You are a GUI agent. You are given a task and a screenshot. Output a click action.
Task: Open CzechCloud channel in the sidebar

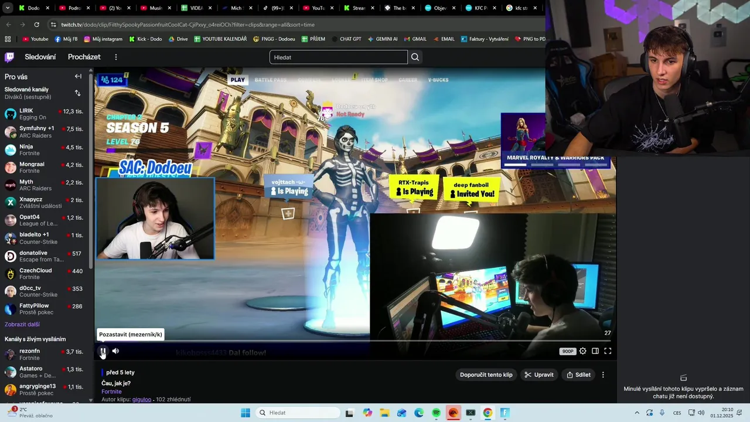pyautogui.click(x=45, y=274)
